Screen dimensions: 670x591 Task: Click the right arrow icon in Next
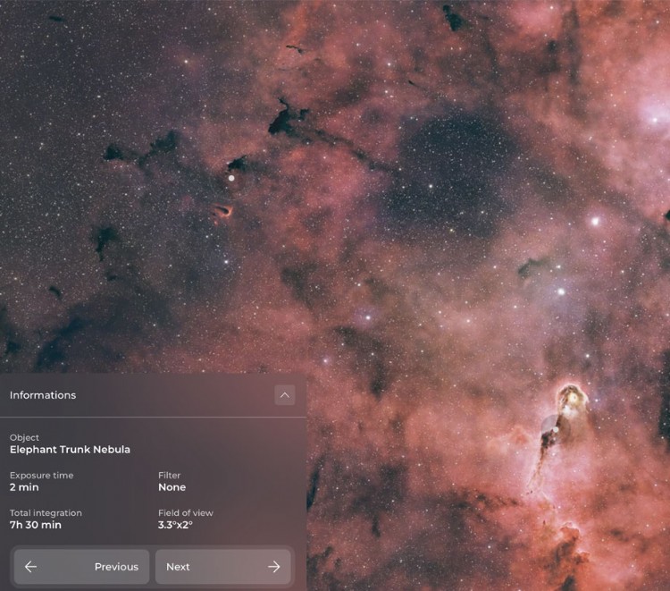click(273, 567)
